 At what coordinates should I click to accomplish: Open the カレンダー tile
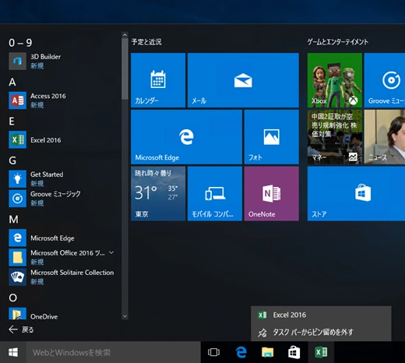tap(158, 80)
